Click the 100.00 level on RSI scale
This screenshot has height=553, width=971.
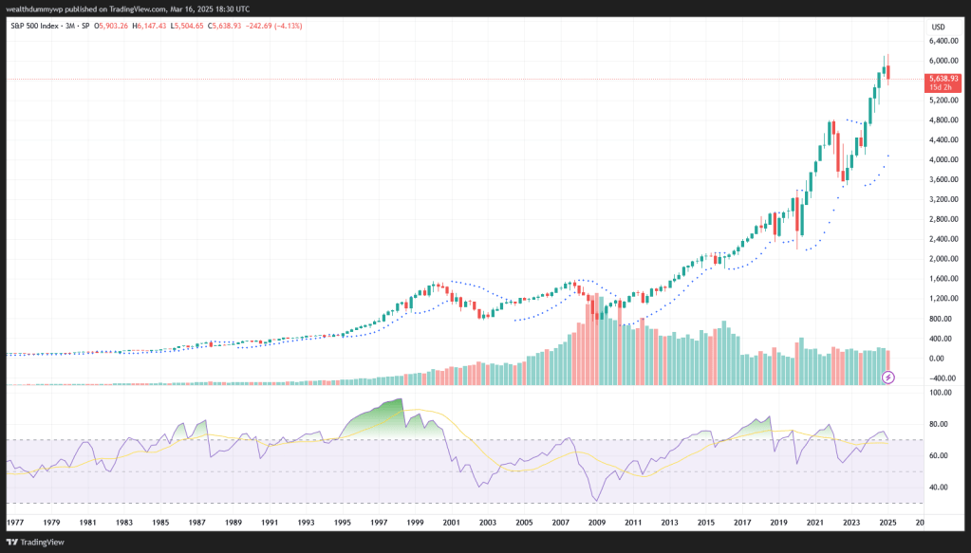pos(941,392)
